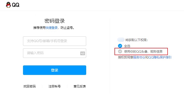Toggle the grey QQ头像 permission checkmark
184x100 pixels.
[x=120, y=51]
